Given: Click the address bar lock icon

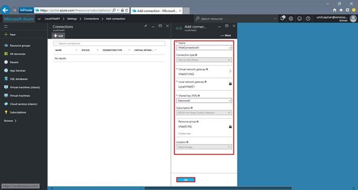Looking at the screenshot, I should coord(122,10).
